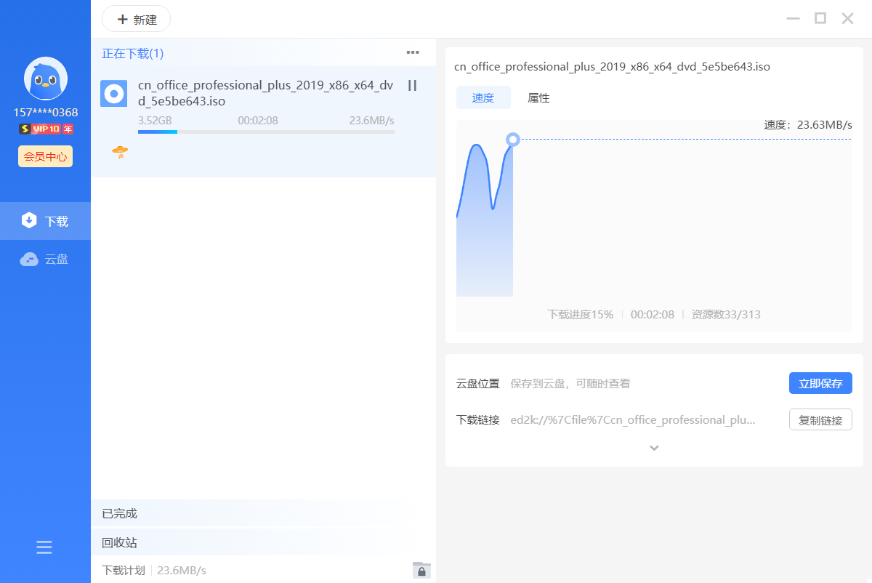Screen dimensions: 872x583
Task: Click the ed2k download link text
Action: [x=633, y=419]
